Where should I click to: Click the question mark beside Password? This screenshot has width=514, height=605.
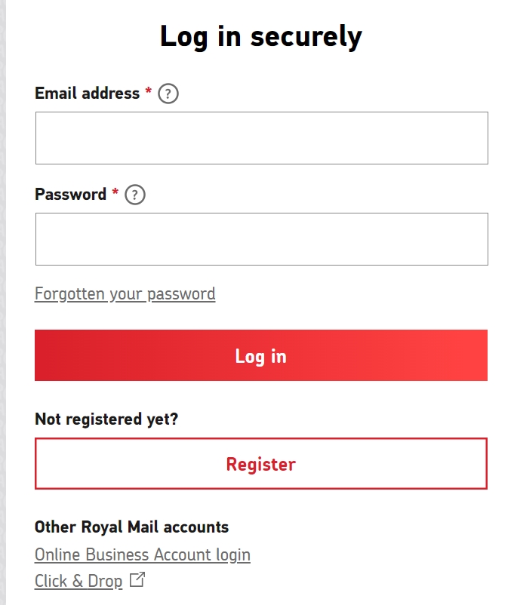(x=134, y=195)
